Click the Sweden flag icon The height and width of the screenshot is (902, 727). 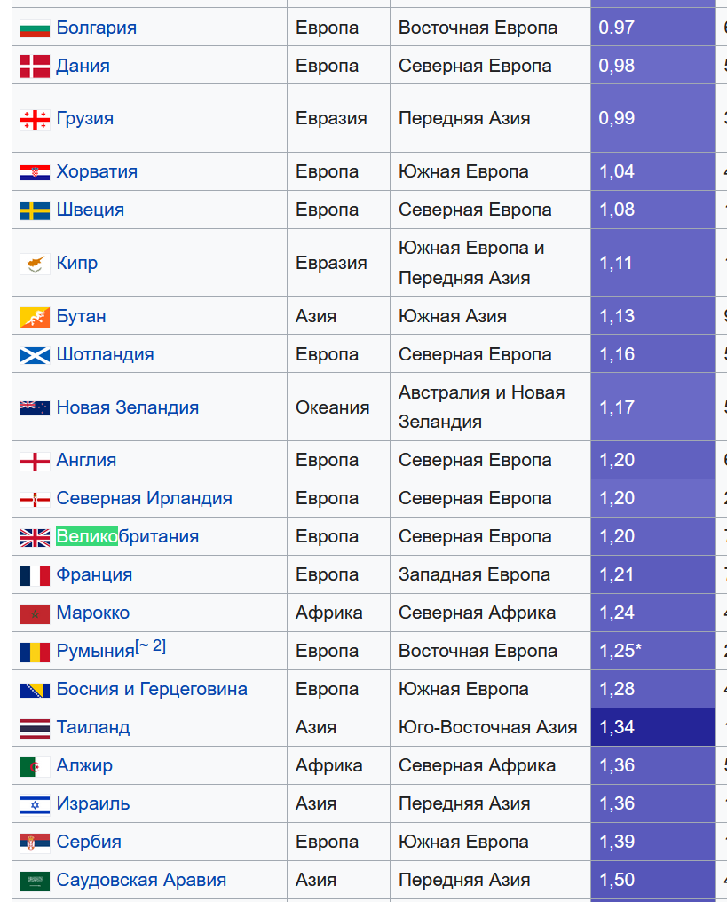coord(35,210)
